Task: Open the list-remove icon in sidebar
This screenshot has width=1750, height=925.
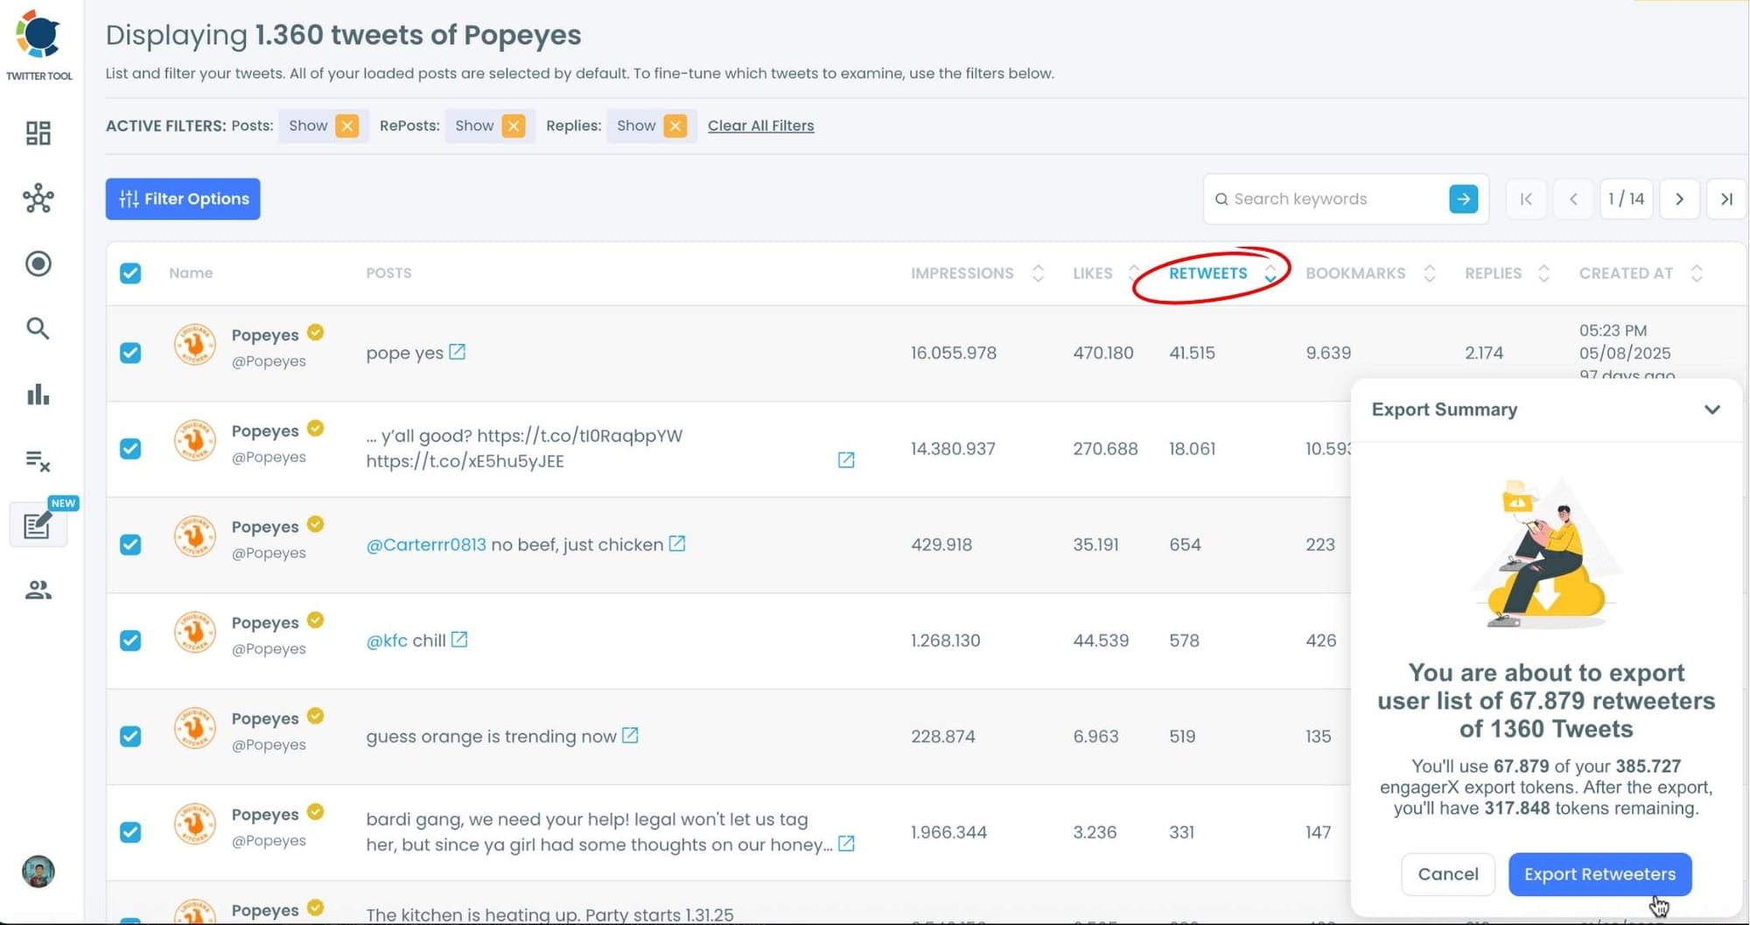Action: (x=38, y=460)
